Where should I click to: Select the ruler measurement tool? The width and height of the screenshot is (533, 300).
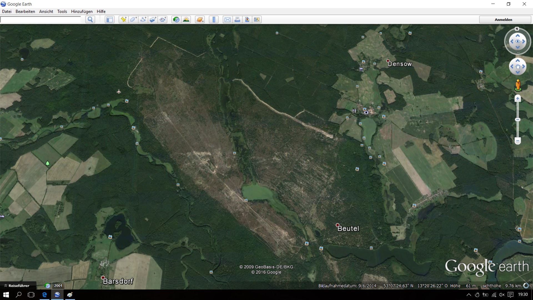(214, 19)
